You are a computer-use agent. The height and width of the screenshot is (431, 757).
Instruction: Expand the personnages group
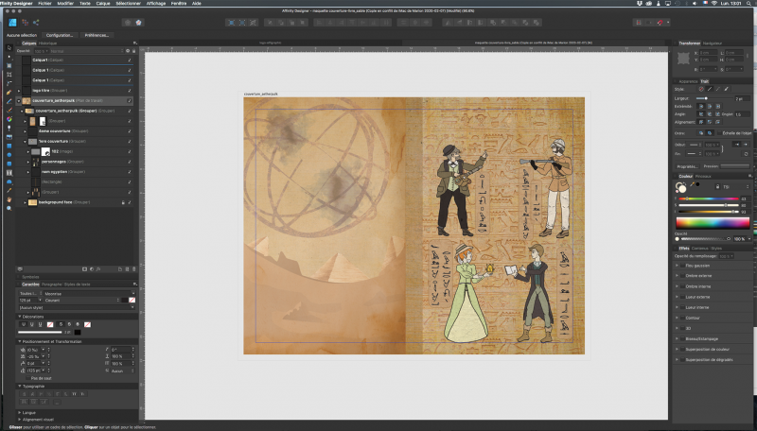click(x=28, y=162)
